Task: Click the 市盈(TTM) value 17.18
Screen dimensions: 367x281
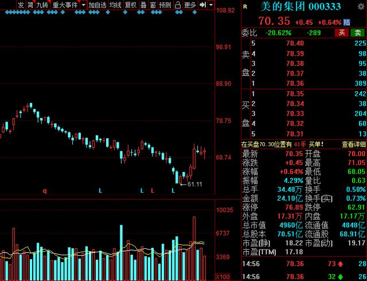Action: point(294,252)
